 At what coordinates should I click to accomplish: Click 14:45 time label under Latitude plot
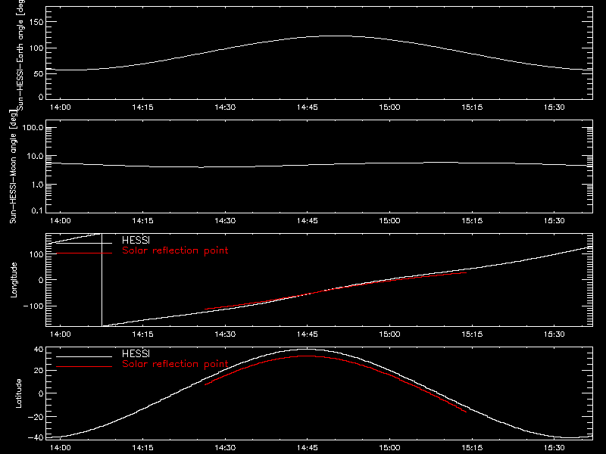[x=308, y=447]
